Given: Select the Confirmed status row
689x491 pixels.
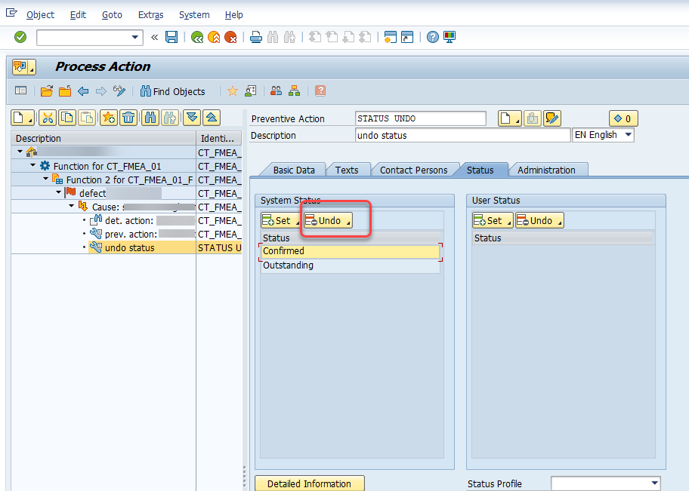Looking at the screenshot, I should coord(351,251).
